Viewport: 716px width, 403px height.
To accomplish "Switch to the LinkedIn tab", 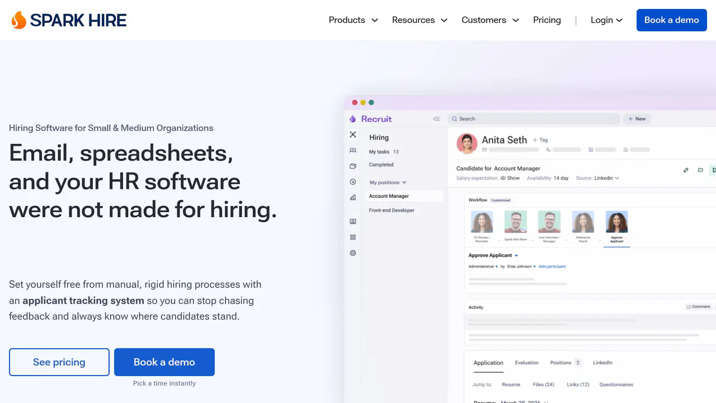I will pos(602,363).
